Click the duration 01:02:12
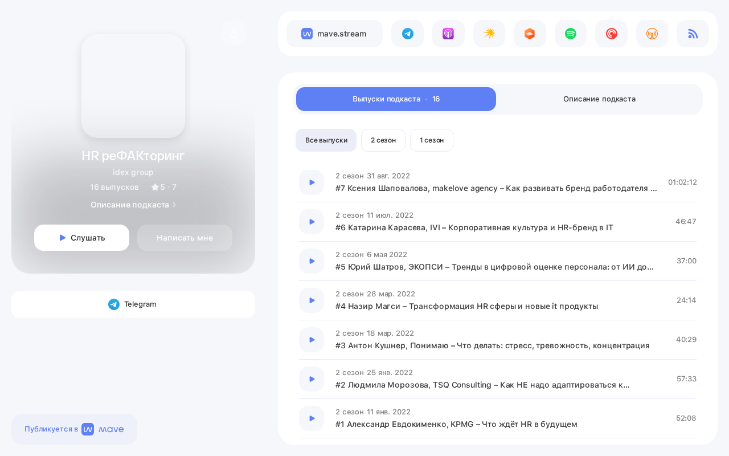Screen dimensions: 729x456 pyautogui.click(x=682, y=182)
